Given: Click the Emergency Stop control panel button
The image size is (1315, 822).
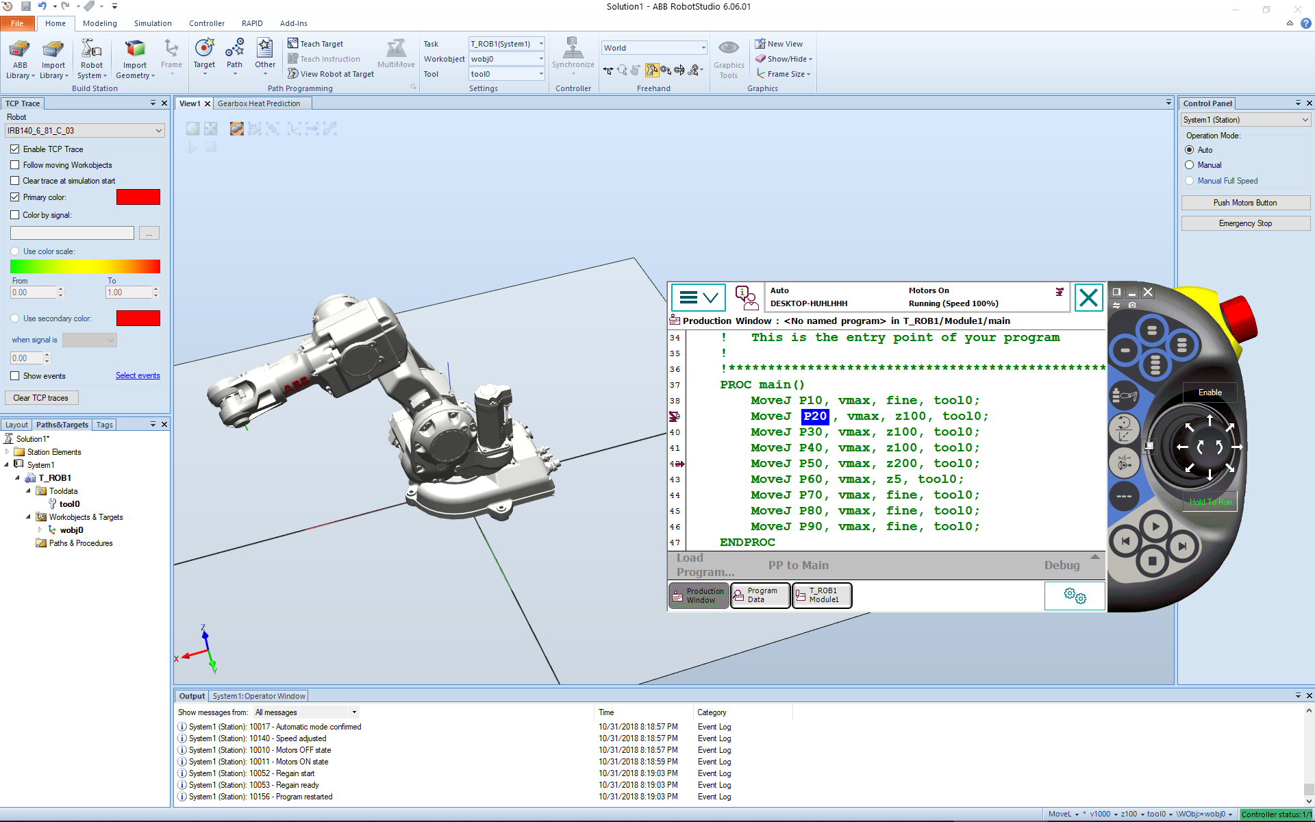Looking at the screenshot, I should (x=1245, y=223).
